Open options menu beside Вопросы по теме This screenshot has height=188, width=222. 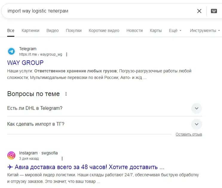coord(66,94)
